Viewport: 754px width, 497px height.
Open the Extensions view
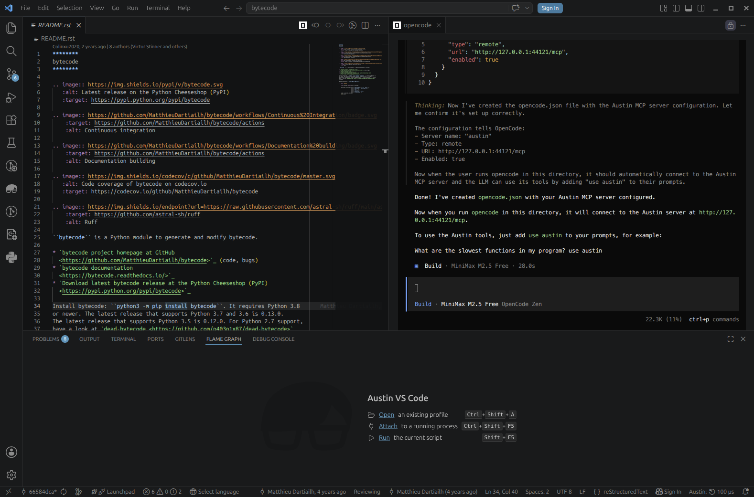click(11, 120)
